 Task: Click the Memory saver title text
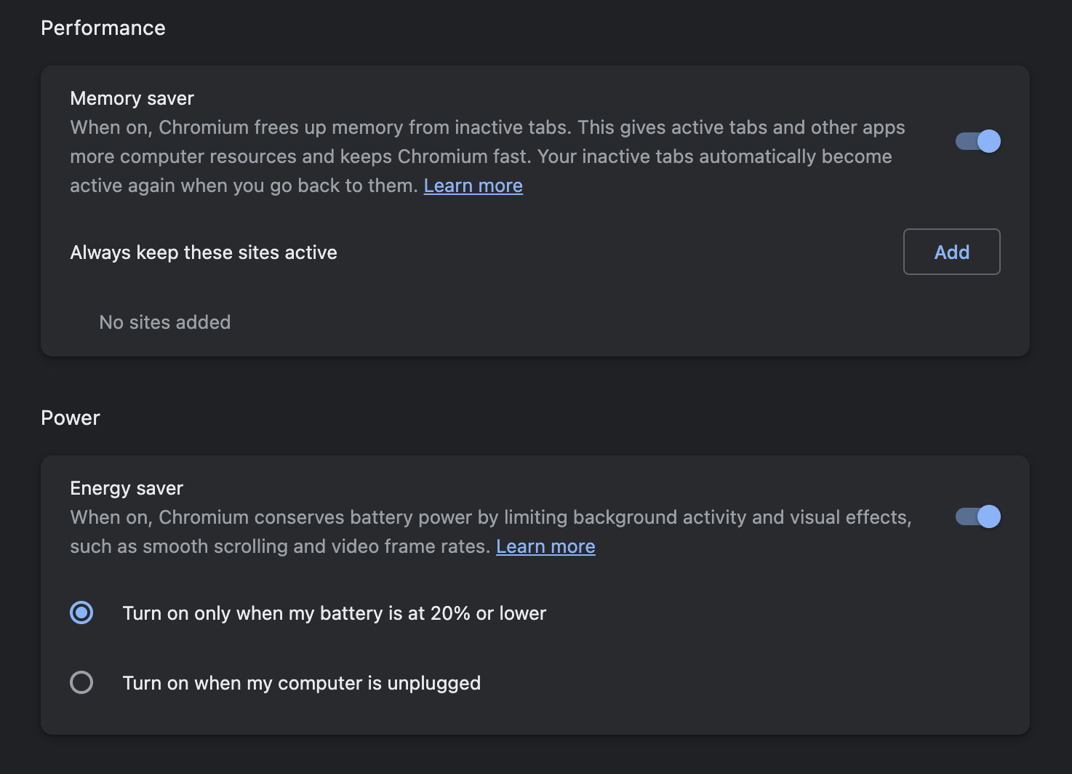[x=132, y=98]
